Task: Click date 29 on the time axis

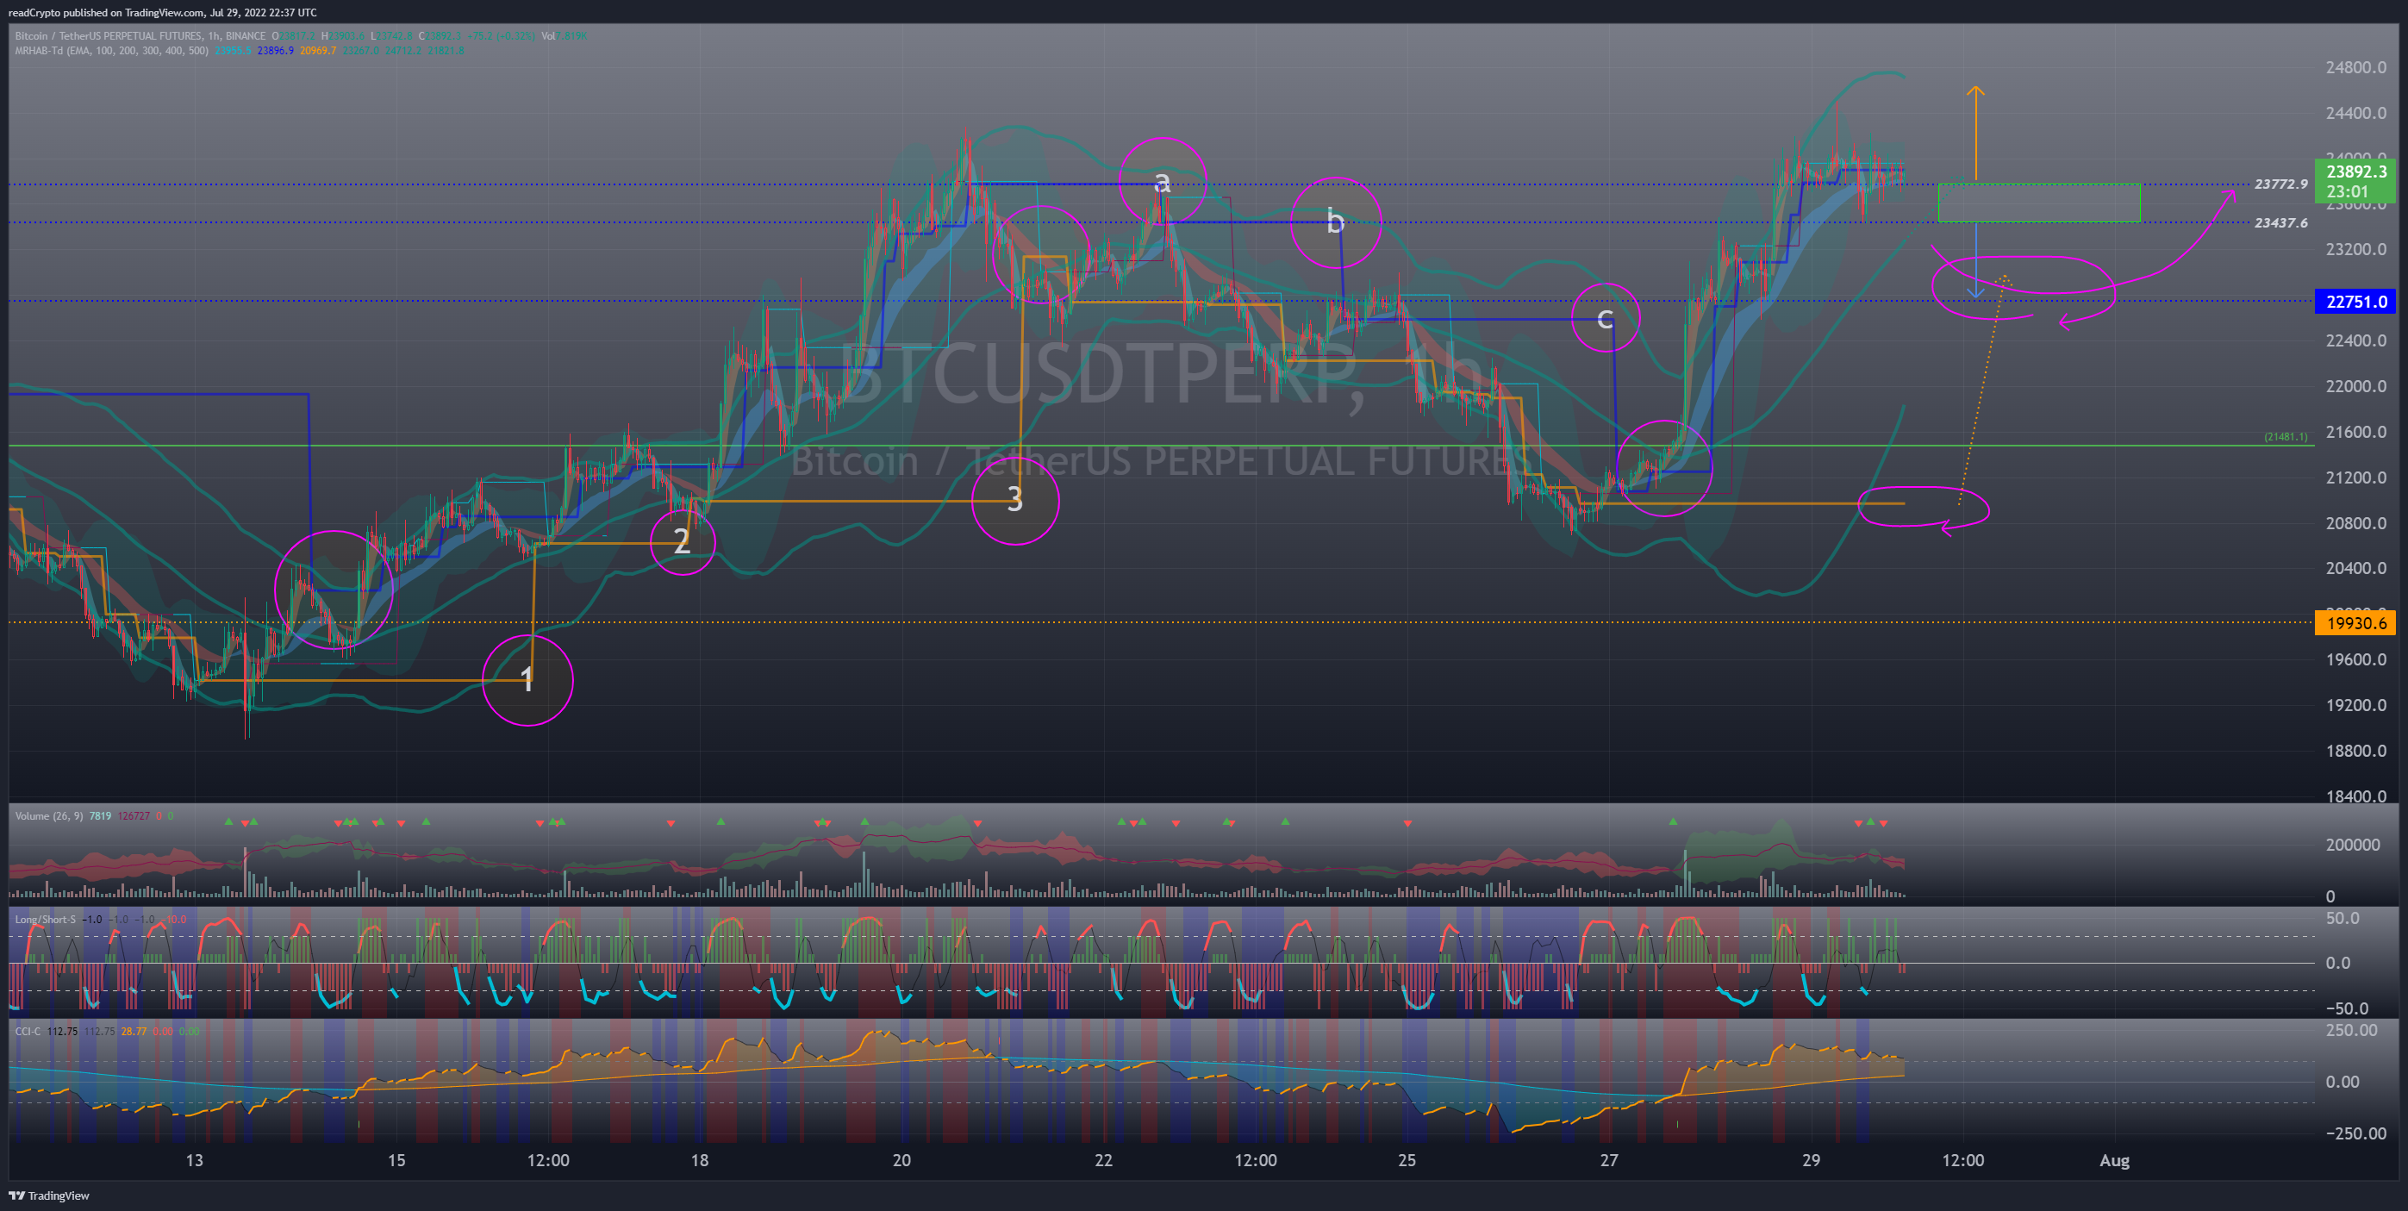Action: (1811, 1160)
